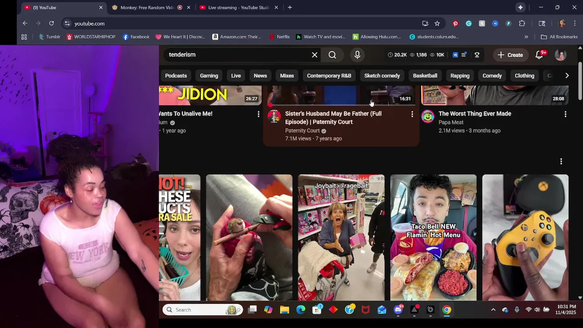
Task: Clear the YouTube search box with X
Action: pyautogui.click(x=314, y=55)
